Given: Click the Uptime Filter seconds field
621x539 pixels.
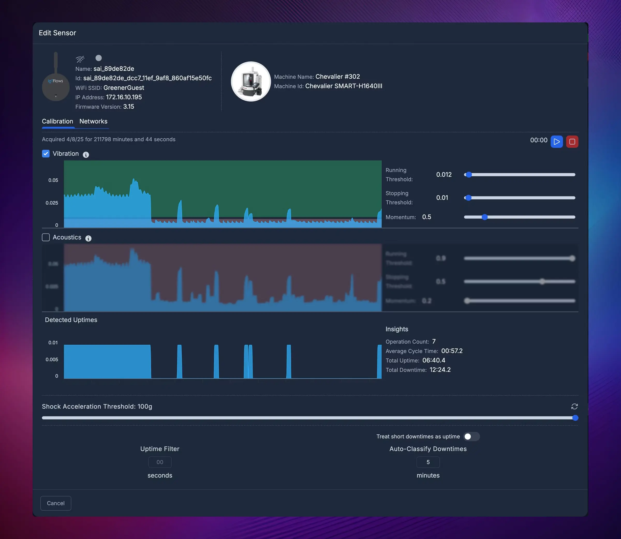Looking at the screenshot, I should (x=160, y=462).
